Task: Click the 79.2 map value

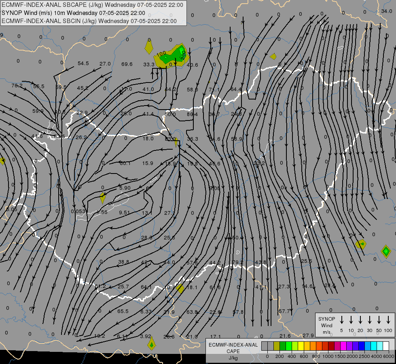Action: pos(238,262)
